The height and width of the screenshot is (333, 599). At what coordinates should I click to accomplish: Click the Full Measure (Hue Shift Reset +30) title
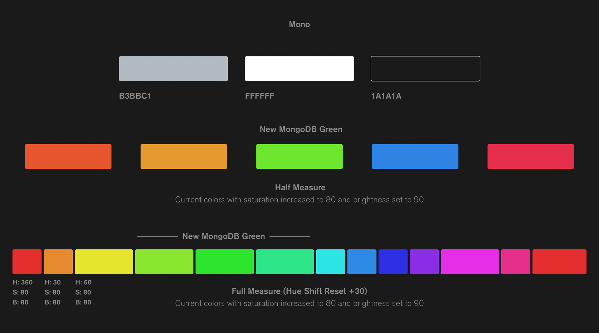tap(299, 291)
